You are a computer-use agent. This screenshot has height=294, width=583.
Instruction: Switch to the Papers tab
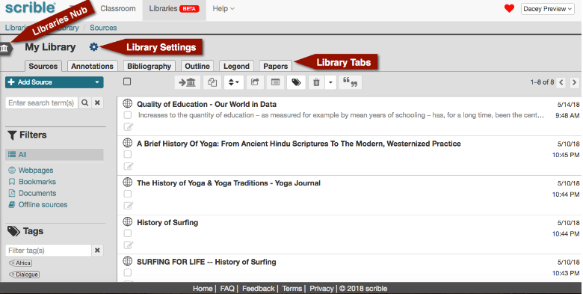pos(276,66)
